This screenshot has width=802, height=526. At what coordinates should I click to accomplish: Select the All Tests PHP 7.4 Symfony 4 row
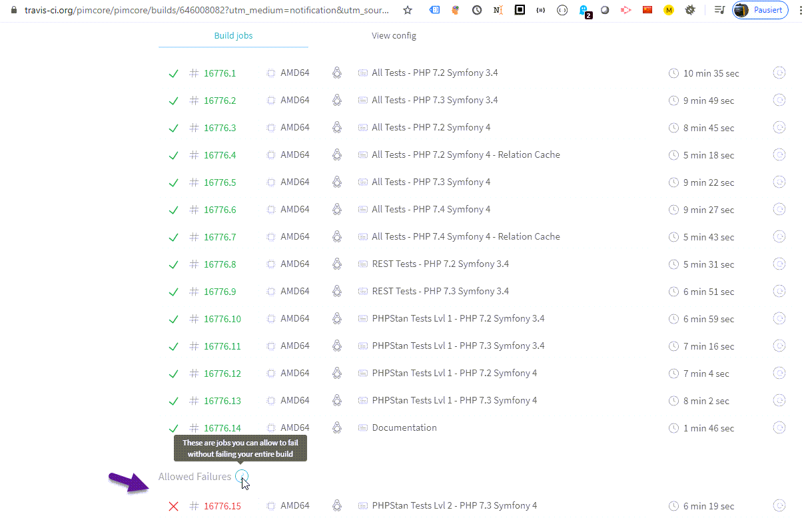(431, 209)
